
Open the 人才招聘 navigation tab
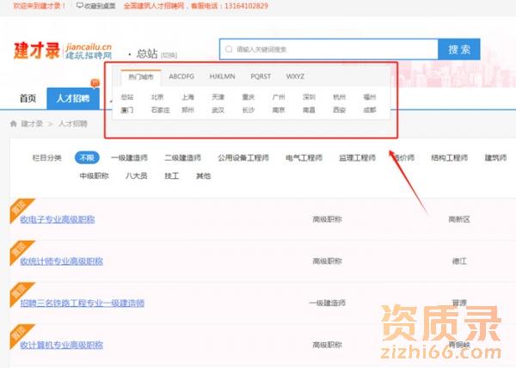[71, 99]
